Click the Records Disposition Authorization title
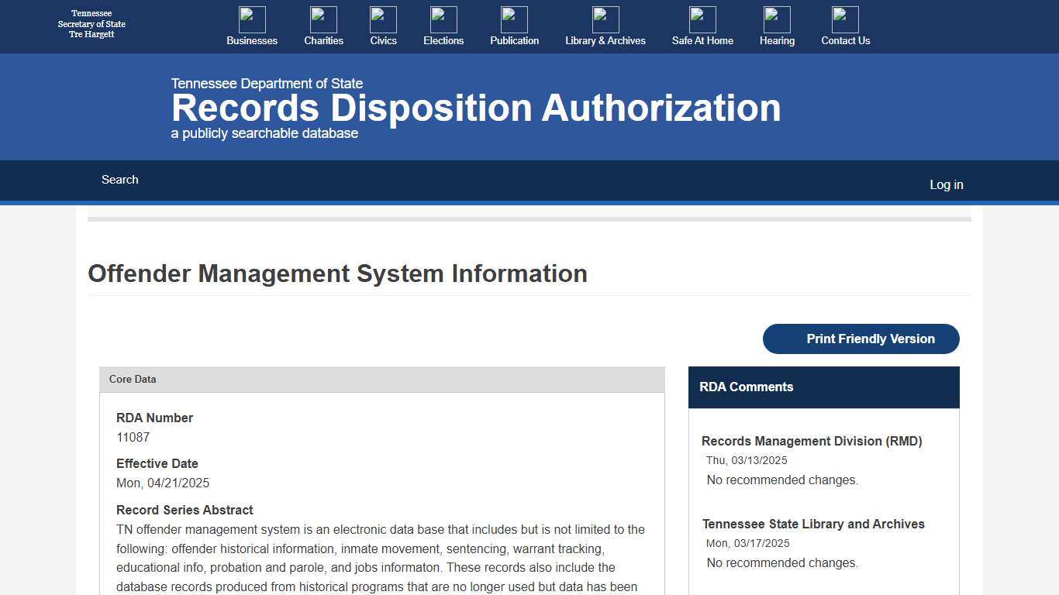The image size is (1059, 595). pyautogui.click(x=476, y=108)
